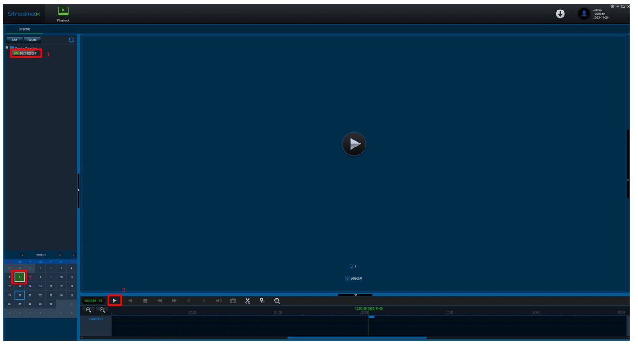The image size is (638, 345).
Task: Click the Delete button in the directory panel
Action: pyautogui.click(x=32, y=40)
